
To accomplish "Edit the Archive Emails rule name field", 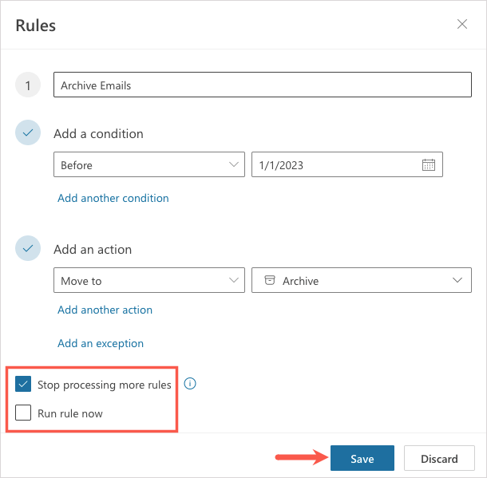I will click(x=262, y=85).
